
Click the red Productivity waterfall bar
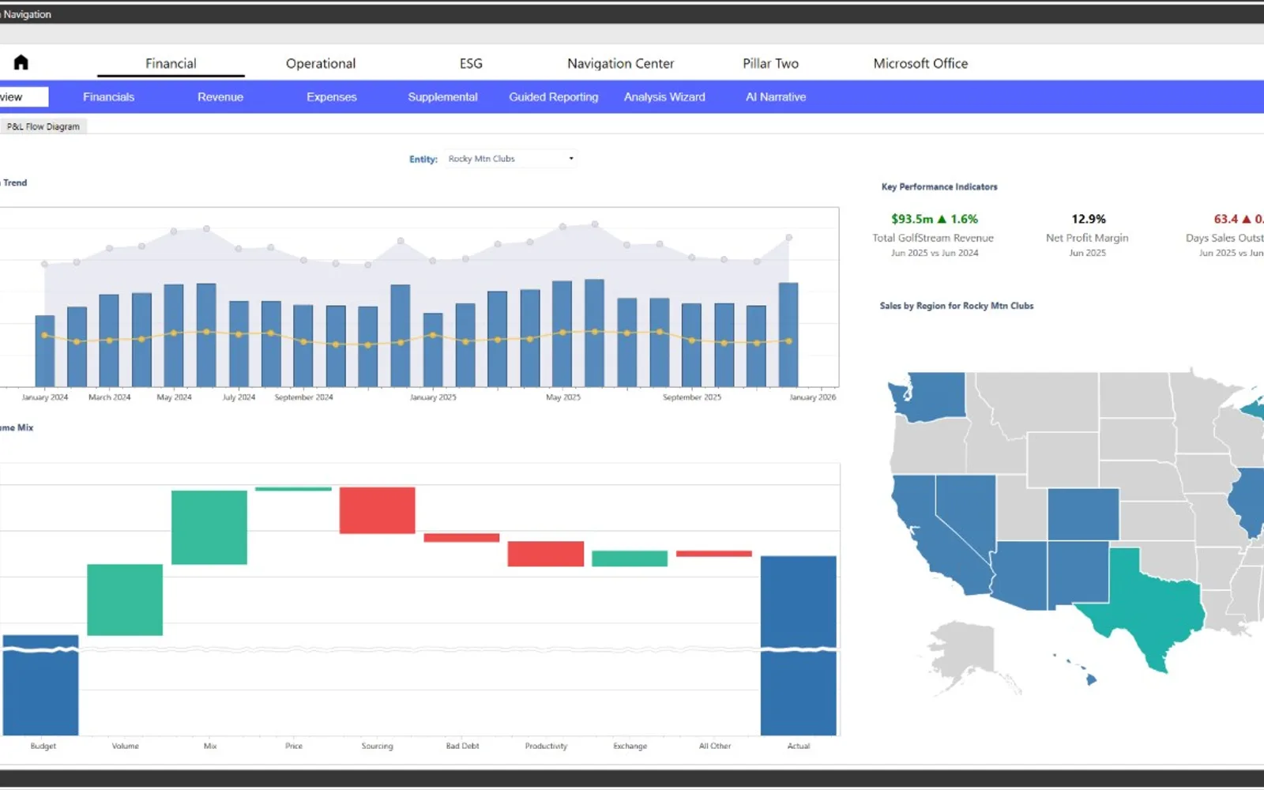pos(545,554)
